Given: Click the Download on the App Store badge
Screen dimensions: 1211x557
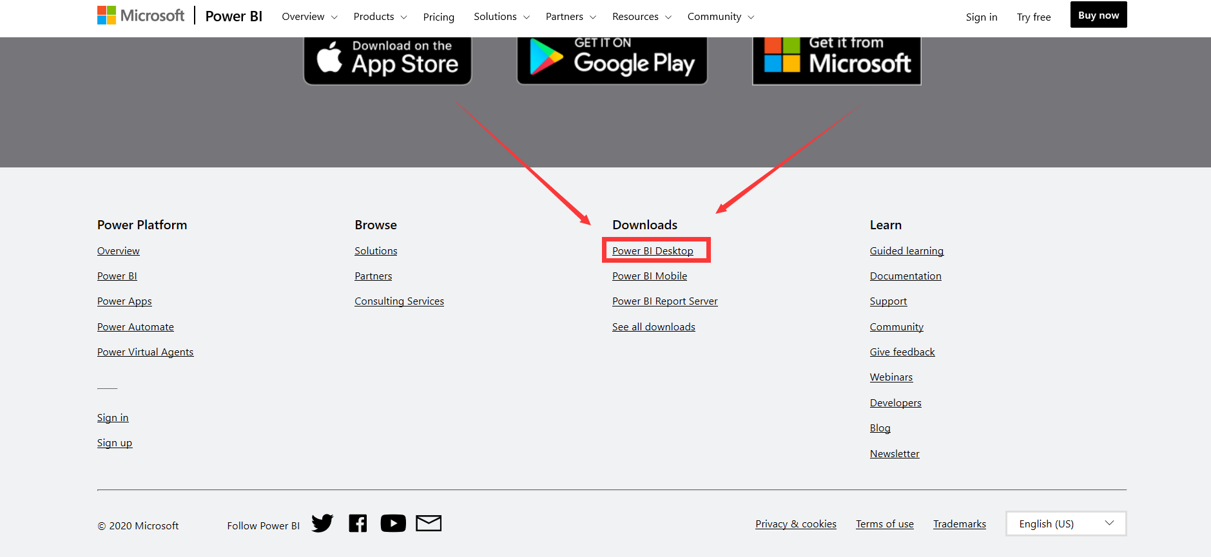Looking at the screenshot, I should pyautogui.click(x=387, y=60).
